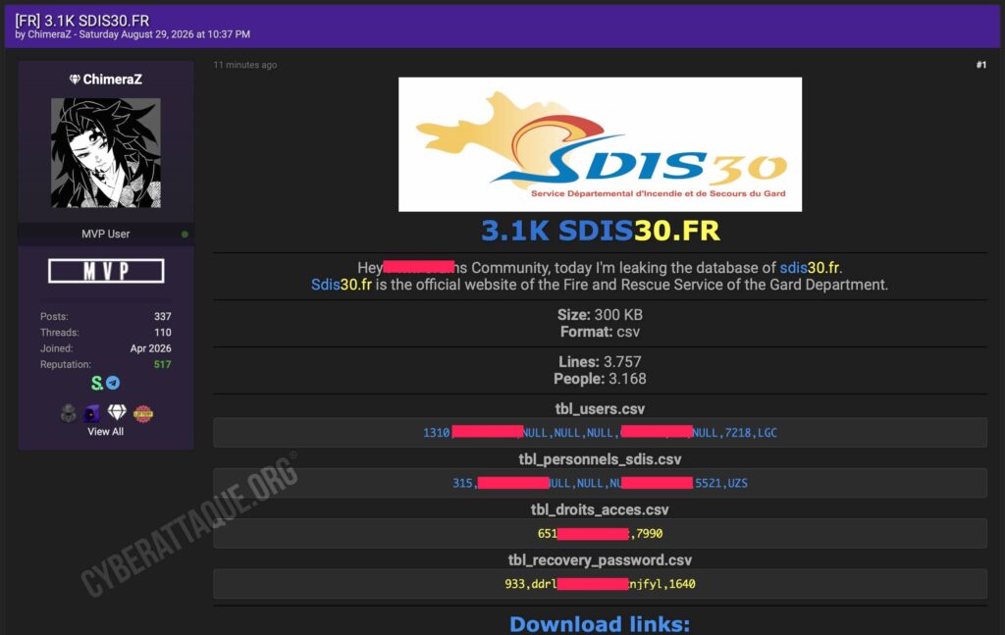This screenshot has width=1005, height=635.
Task: Click the code sample under tbl_recovery_password.csv
Action: click(600, 584)
